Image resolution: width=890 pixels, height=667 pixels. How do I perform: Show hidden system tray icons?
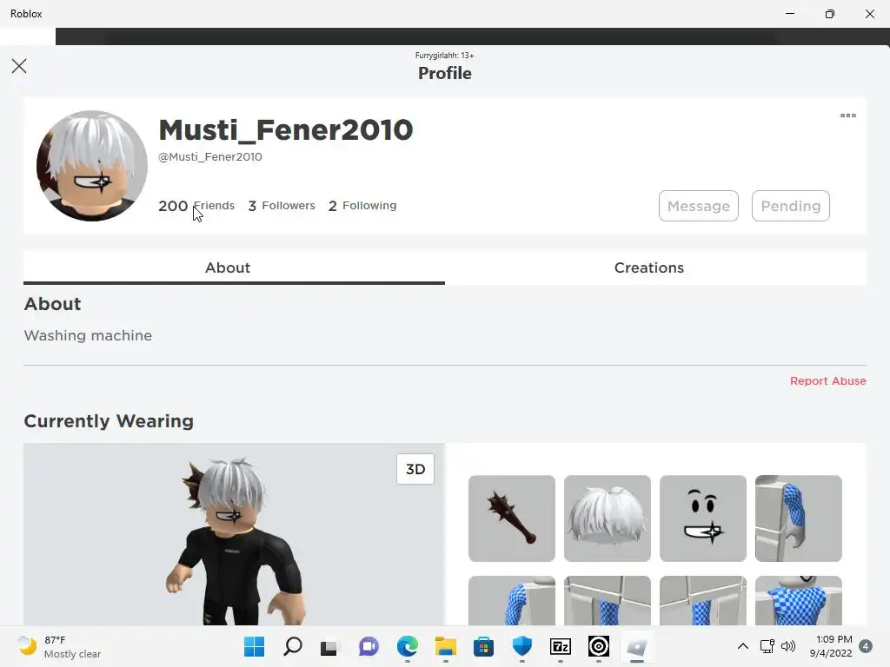pyautogui.click(x=742, y=646)
